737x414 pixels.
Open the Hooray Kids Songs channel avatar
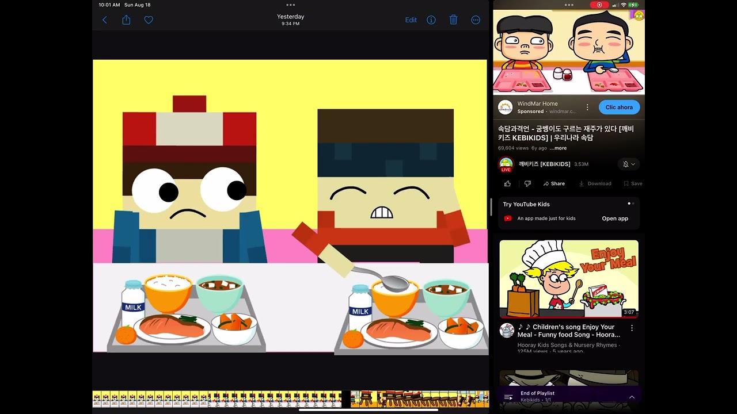[507, 330]
